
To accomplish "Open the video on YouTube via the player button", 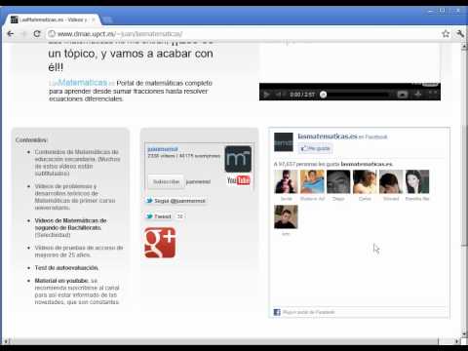I will click(x=403, y=95).
